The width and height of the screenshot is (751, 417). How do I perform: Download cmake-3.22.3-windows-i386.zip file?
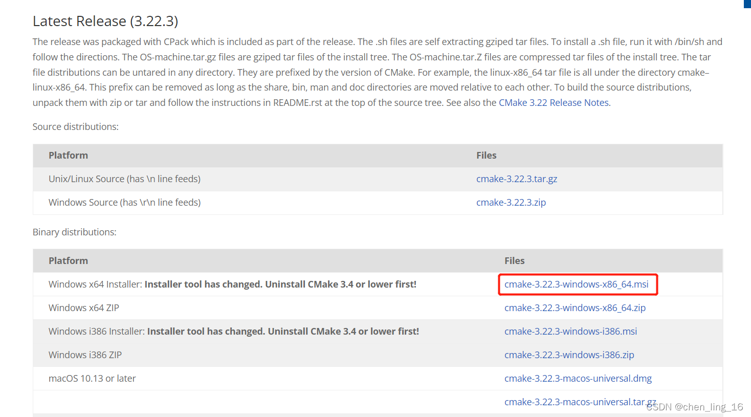569,355
